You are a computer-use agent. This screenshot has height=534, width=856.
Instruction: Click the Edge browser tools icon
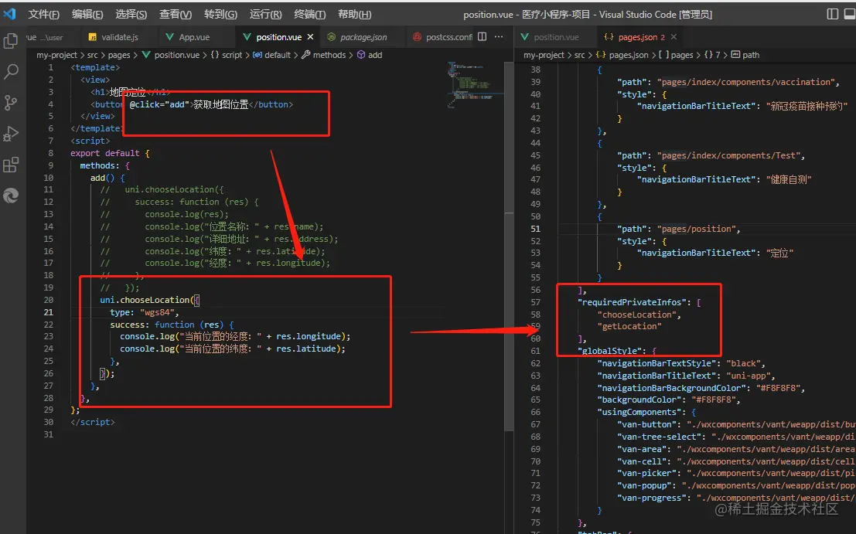click(x=12, y=196)
